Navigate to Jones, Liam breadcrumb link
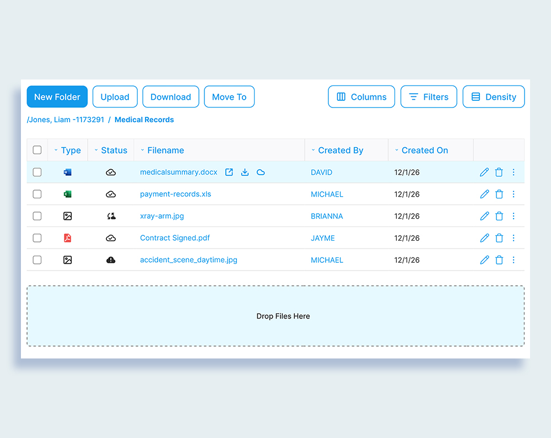Image resolution: width=551 pixels, height=438 pixels. tap(66, 120)
